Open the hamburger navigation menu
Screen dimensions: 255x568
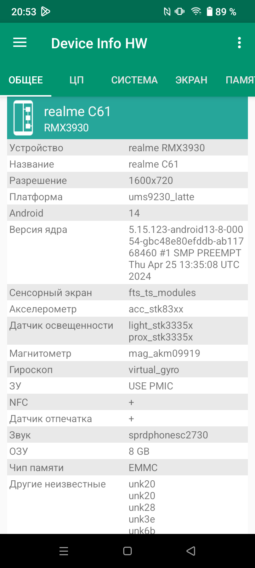coord(20,43)
